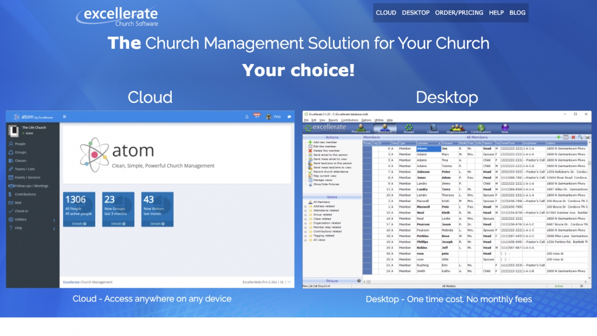The width and height of the screenshot is (597, 336).
Task: Select Groups in atom sidebar
Action: tap(17, 152)
